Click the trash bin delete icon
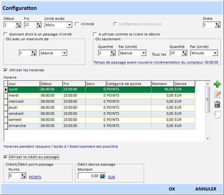The width and height of the screenshot is (224, 195). pos(217,104)
